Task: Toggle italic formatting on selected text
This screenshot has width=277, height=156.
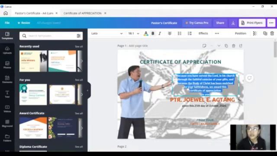Action: [160, 33]
